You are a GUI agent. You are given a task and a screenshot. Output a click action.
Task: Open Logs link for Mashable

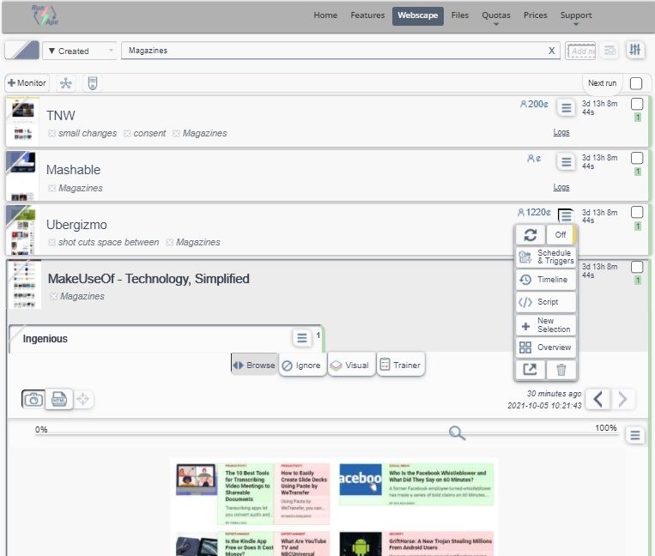click(x=561, y=187)
